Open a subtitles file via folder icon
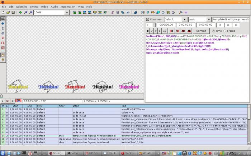This screenshot has height=156, width=251. [x=8, y=12]
